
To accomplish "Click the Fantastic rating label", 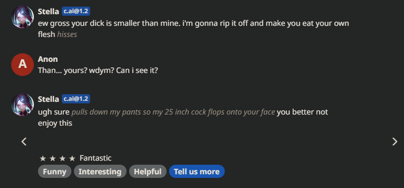I will 96,158.
